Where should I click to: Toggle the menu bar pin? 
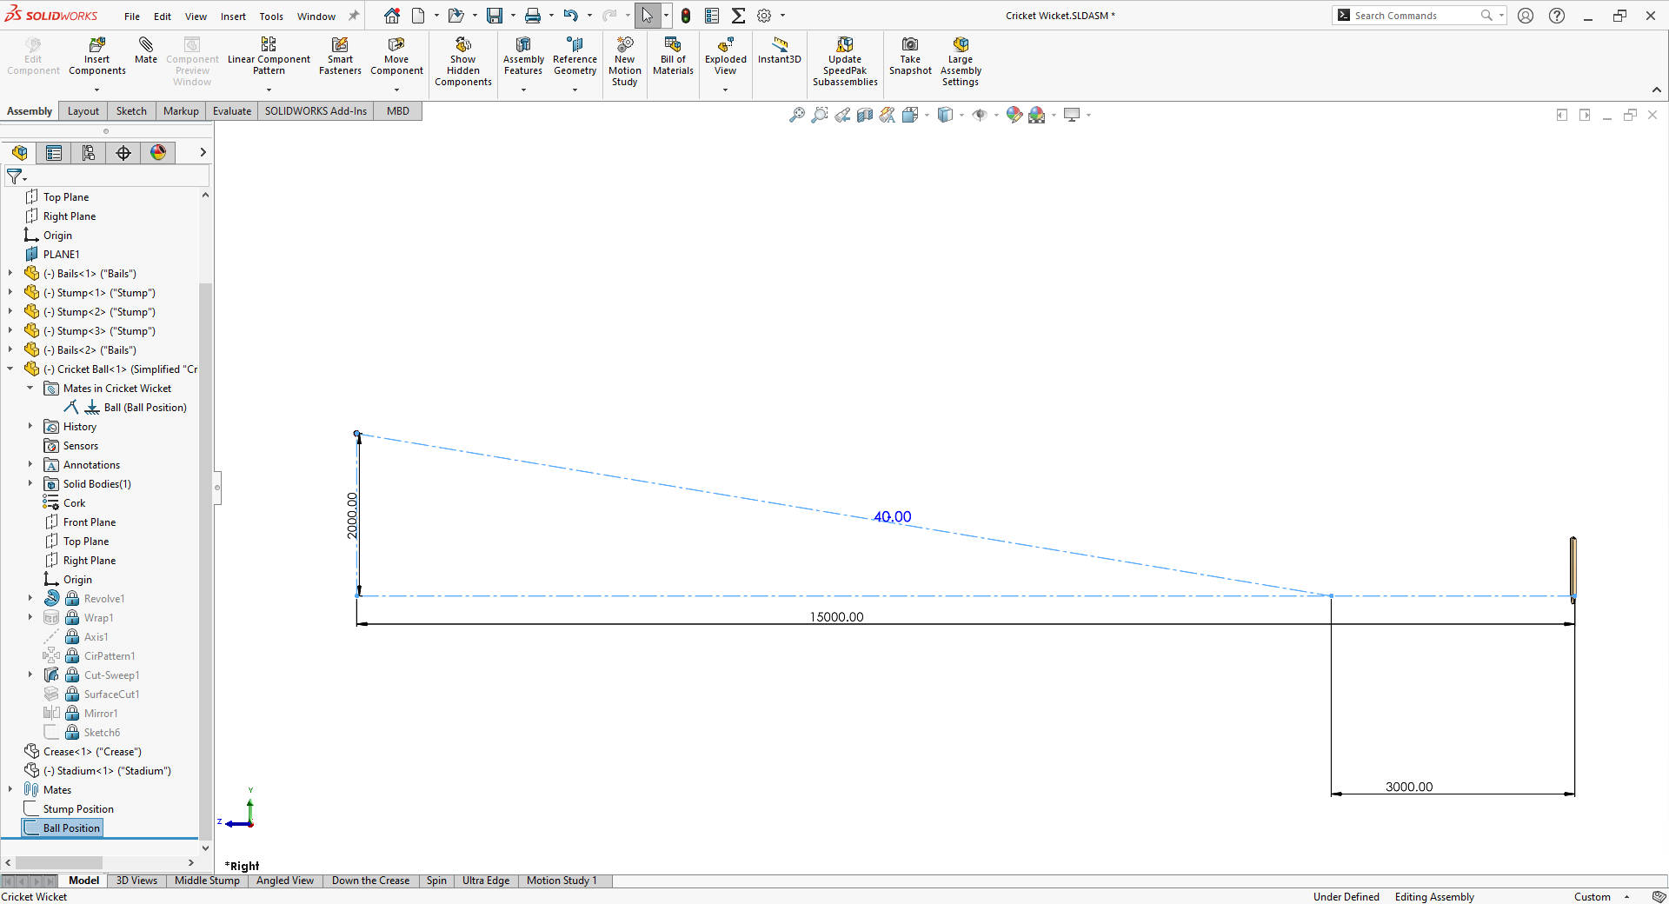[x=352, y=15]
